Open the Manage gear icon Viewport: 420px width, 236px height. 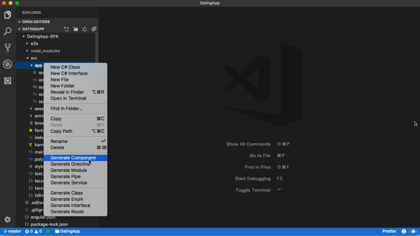[8, 219]
